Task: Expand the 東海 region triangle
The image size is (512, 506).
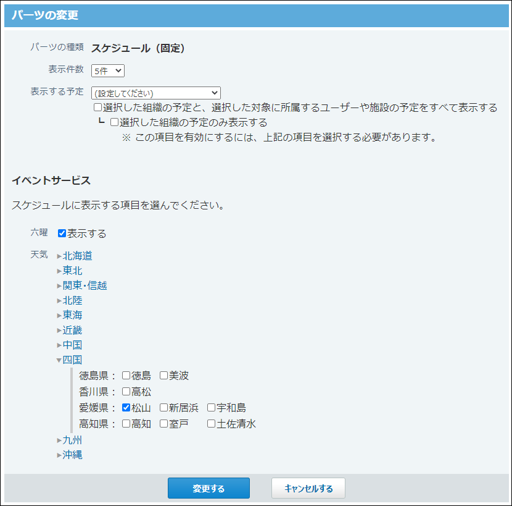Action: [x=59, y=315]
